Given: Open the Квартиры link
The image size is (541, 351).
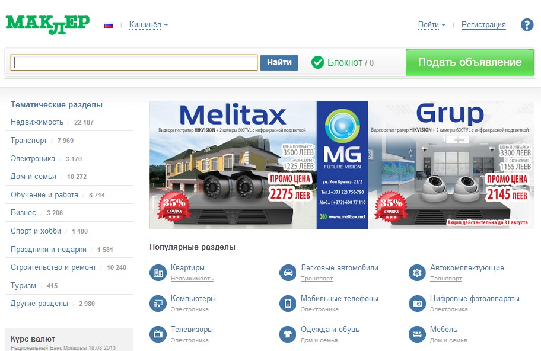Looking at the screenshot, I should click(x=187, y=268).
